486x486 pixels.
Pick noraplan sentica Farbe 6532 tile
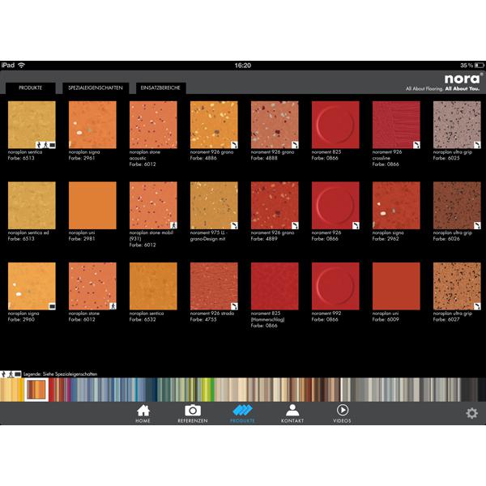pyautogui.click(x=153, y=287)
